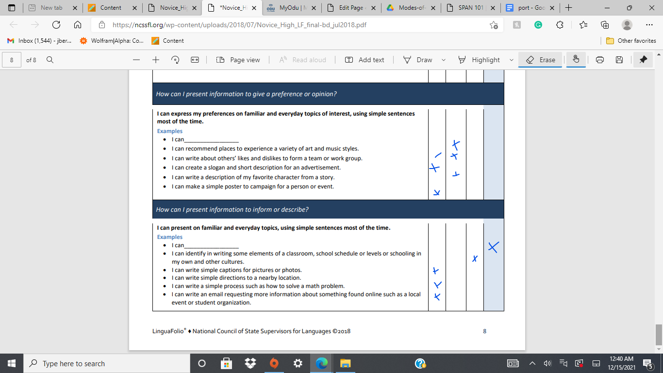The width and height of the screenshot is (663, 373).
Task: Save the PDF document
Action: point(619,60)
